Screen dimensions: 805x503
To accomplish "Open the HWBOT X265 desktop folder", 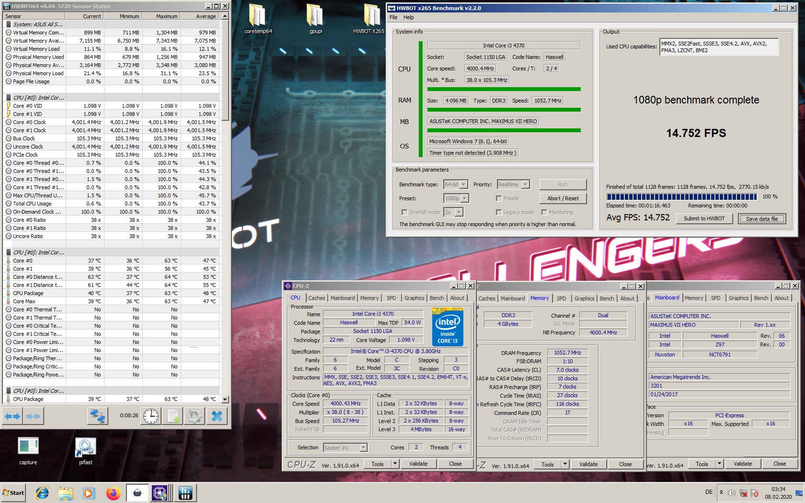I will coord(369,18).
